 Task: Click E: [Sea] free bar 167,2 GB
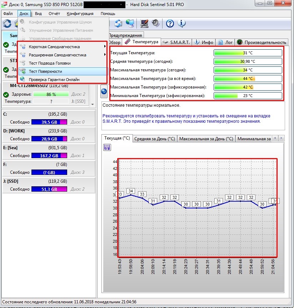click(49, 156)
